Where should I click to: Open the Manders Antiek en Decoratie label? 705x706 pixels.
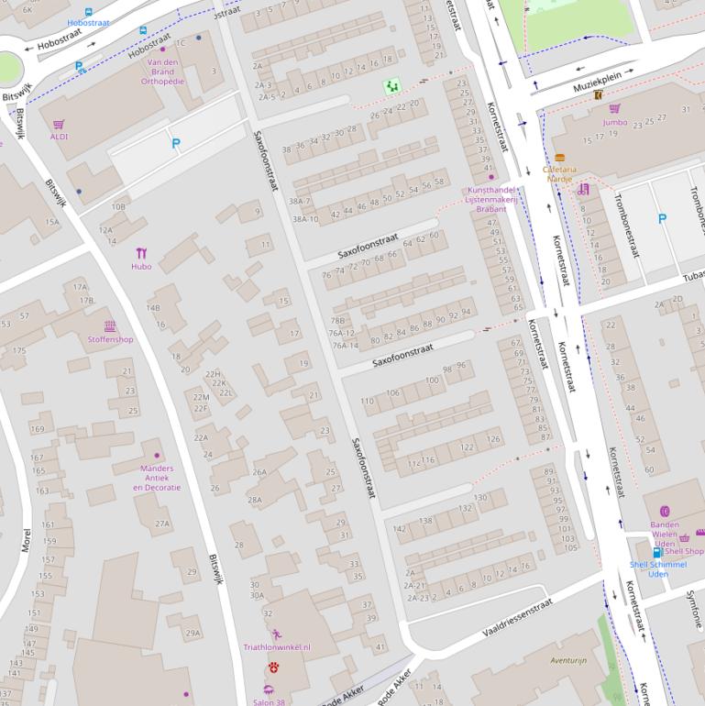(157, 478)
